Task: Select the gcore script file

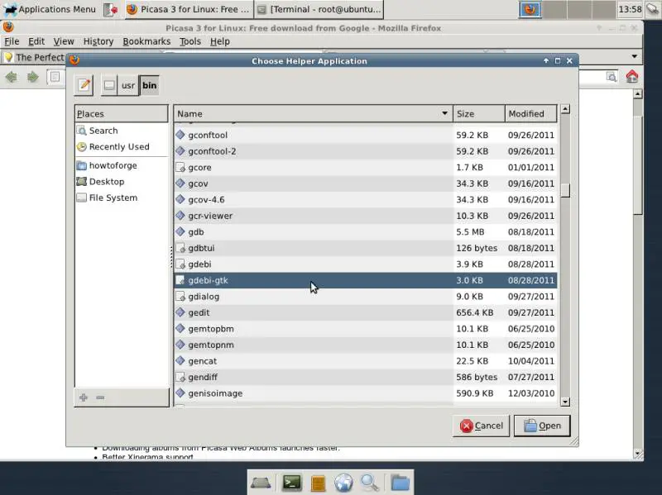Action: coord(365,168)
